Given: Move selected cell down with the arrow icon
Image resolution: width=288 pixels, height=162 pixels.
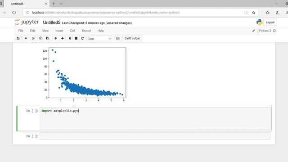Looking at the screenshot, I should click(x=63, y=38).
